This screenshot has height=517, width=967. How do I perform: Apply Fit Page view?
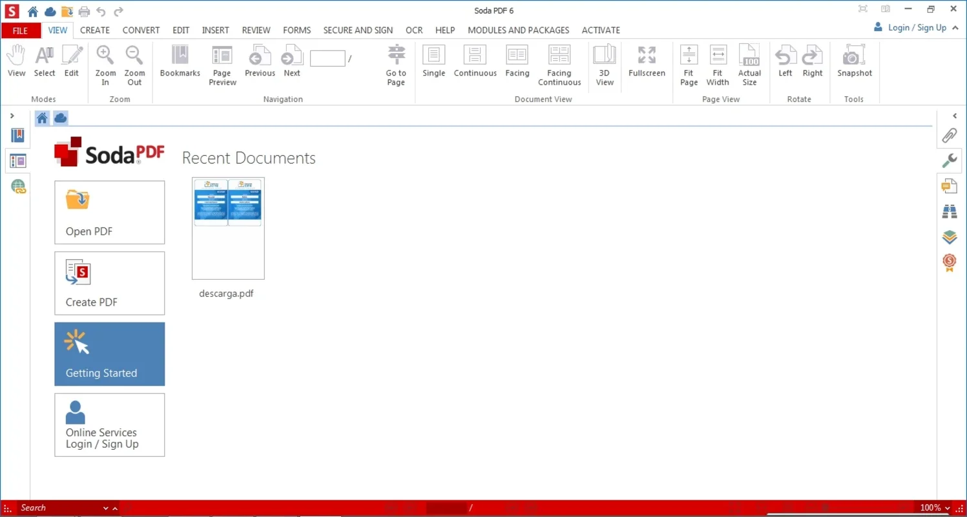point(689,65)
